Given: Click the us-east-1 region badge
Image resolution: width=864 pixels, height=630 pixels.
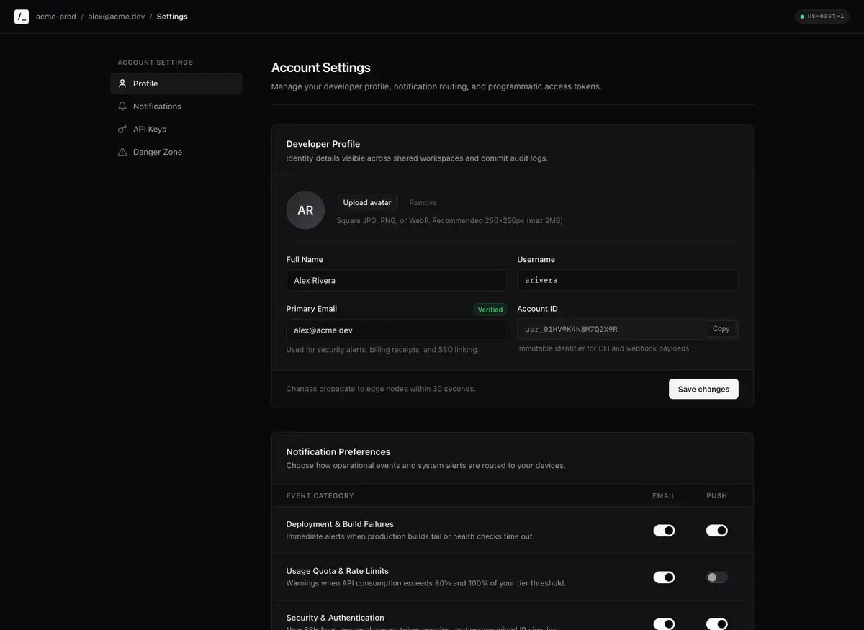Looking at the screenshot, I should point(822,16).
